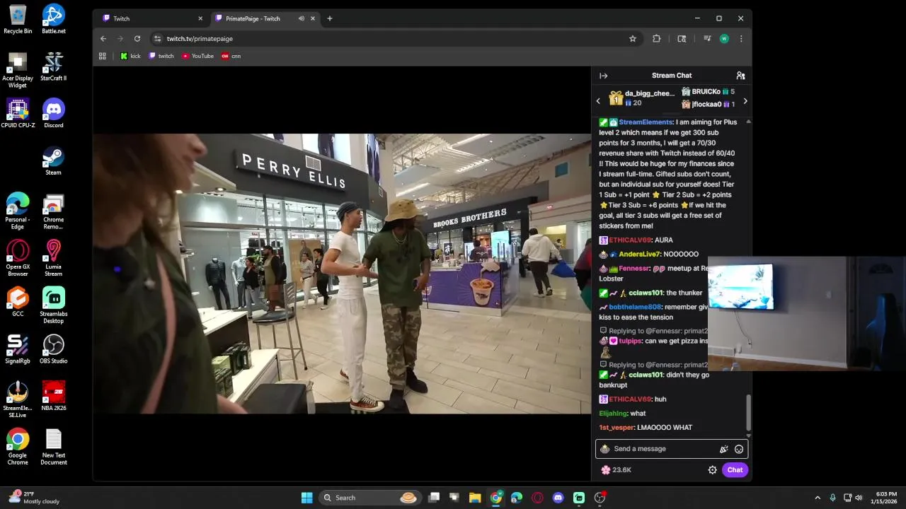Open the kick bookmark
This screenshot has height=509, width=906.
tap(130, 56)
